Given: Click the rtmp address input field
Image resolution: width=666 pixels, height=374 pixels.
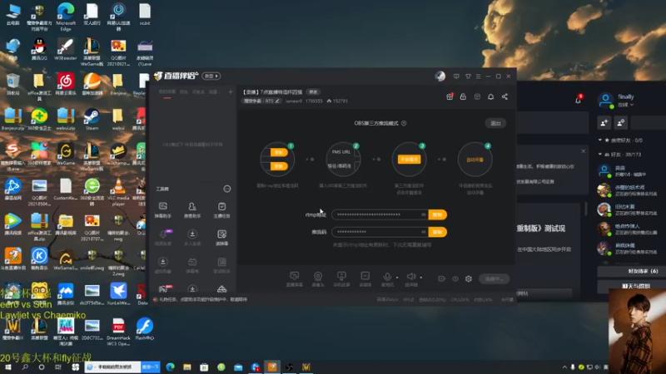Looking at the screenshot, I should 380,214.
